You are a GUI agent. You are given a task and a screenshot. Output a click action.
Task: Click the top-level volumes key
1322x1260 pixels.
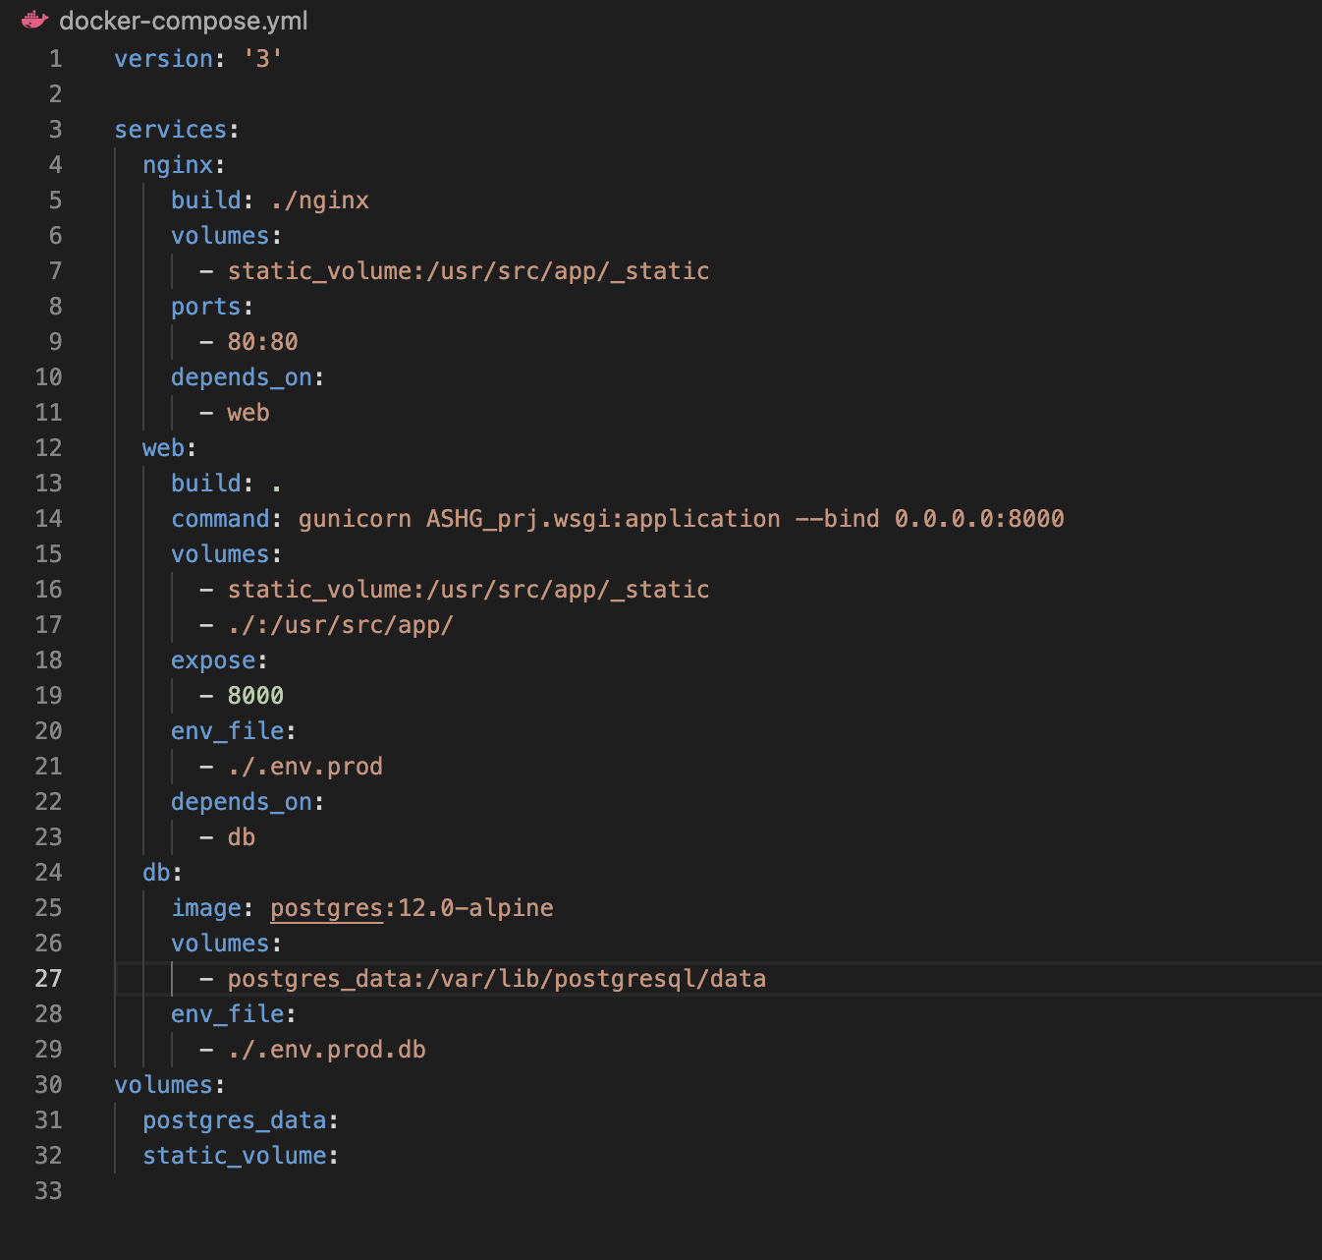coord(163,1085)
